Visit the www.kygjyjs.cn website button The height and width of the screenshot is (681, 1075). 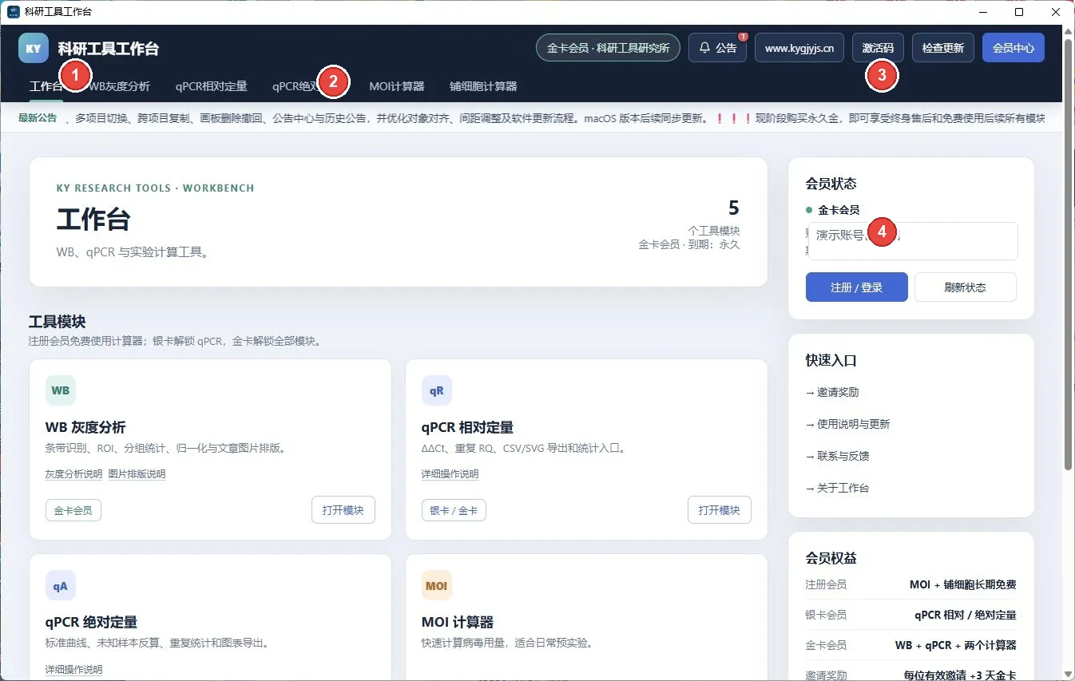(799, 48)
